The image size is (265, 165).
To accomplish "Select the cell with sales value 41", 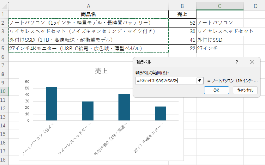I will coord(182,40).
